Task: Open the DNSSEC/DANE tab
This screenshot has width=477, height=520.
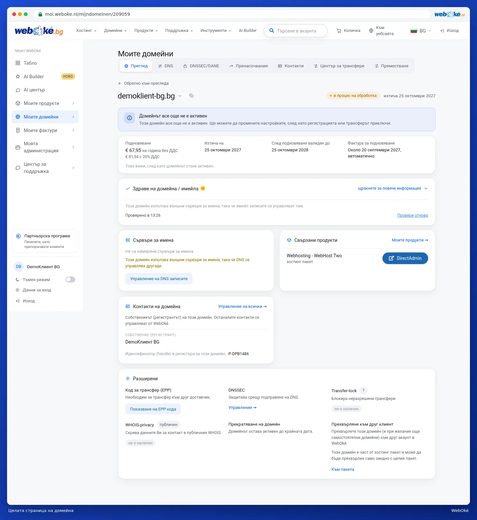Action: coord(201,66)
